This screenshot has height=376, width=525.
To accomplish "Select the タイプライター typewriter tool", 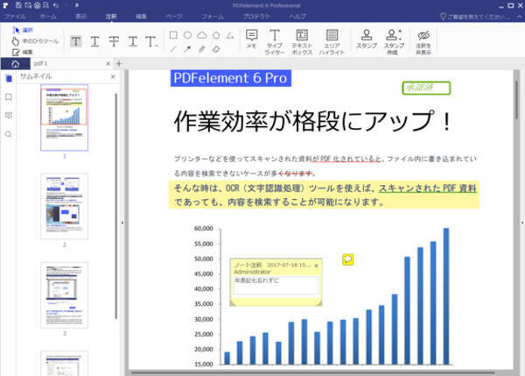I will click(275, 39).
